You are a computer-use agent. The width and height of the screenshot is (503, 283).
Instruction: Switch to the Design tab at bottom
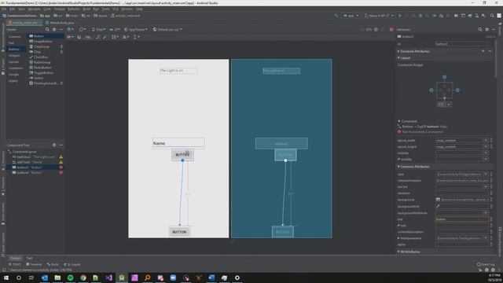click(15, 258)
